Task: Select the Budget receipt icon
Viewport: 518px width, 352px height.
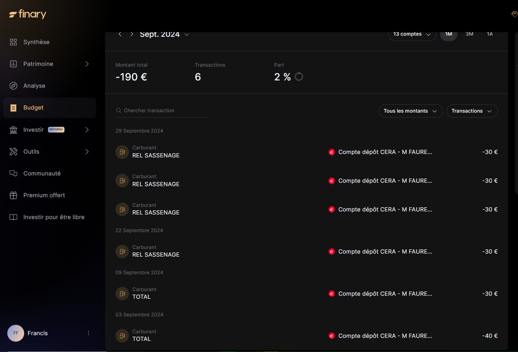Action: (13, 108)
